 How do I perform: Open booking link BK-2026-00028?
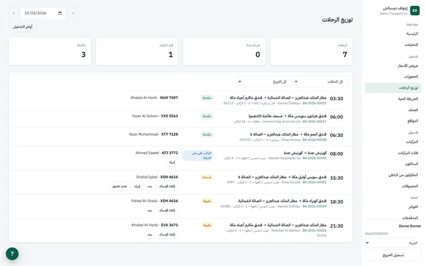(315, 140)
